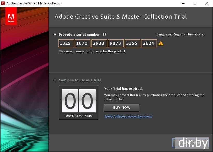Close the Adobe Creative Suite 5 window
This screenshot has width=213, height=152.
[x=207, y=3]
